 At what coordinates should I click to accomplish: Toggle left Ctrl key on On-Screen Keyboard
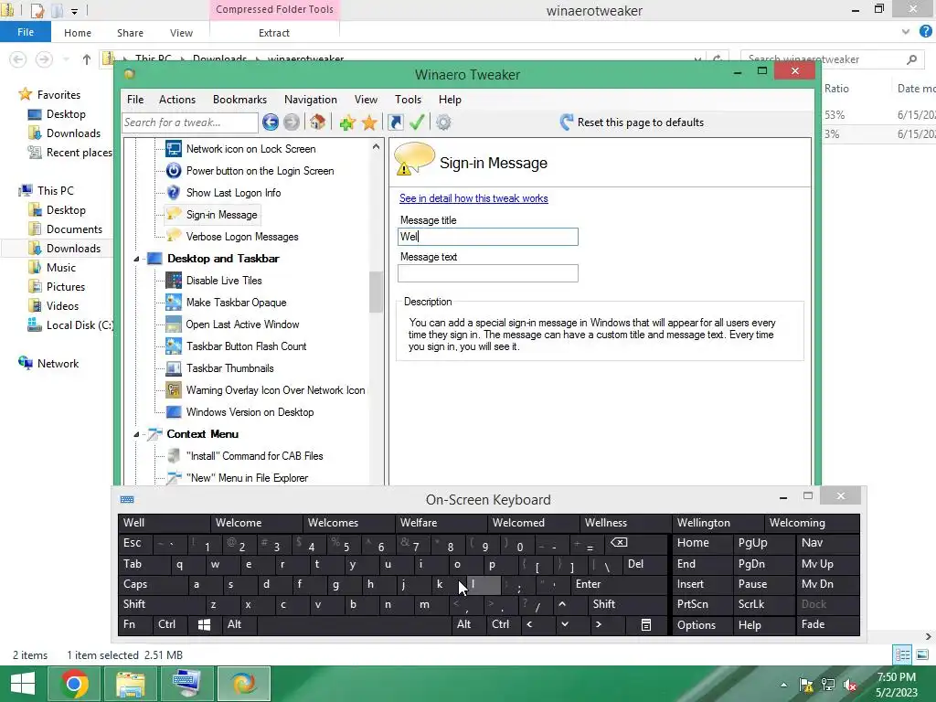point(169,625)
